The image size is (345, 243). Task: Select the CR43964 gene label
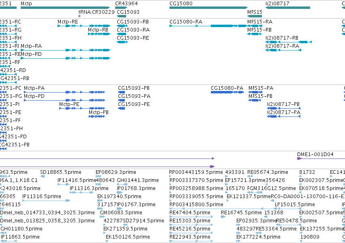click(126, 4)
